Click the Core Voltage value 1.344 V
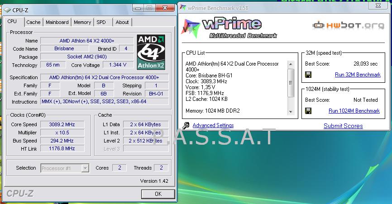392x204 pixels. [118, 65]
